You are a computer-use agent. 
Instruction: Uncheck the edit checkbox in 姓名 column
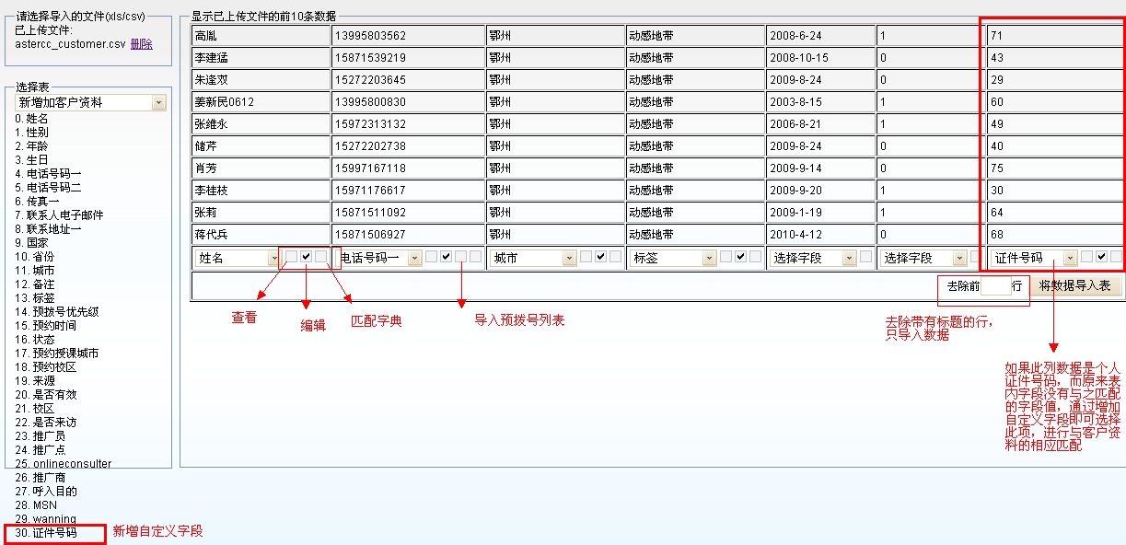point(307,257)
